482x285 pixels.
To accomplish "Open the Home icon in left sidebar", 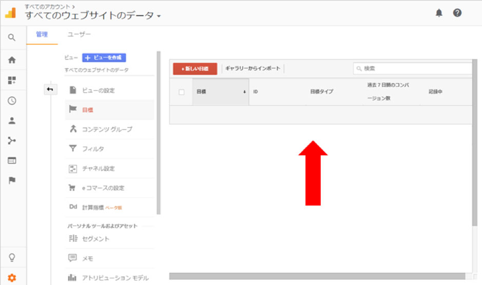I will pos(12,59).
